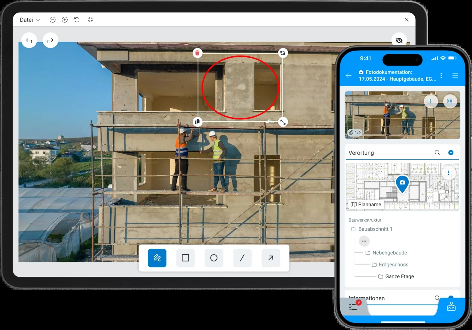Viewport: 472px width, 330px height.
Task: Close the tablet image editor
Action: tap(407, 20)
